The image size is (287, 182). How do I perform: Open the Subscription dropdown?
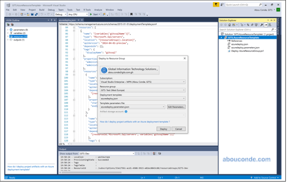click(142, 82)
